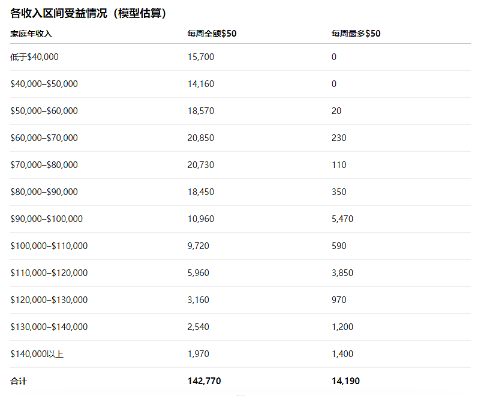Click the $80,000–$90,000 row label
This screenshot has width=481, height=396.
pyautogui.click(x=44, y=192)
